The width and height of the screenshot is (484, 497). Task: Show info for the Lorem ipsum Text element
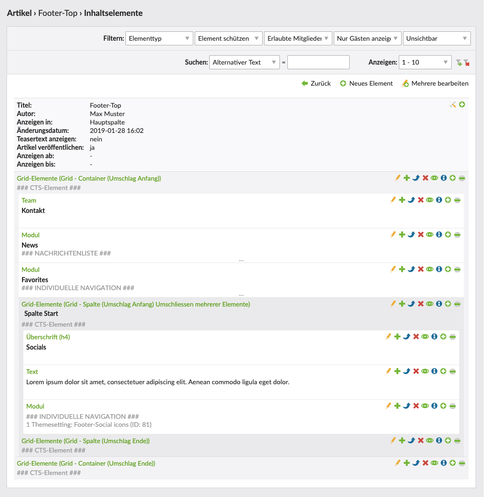(x=434, y=371)
